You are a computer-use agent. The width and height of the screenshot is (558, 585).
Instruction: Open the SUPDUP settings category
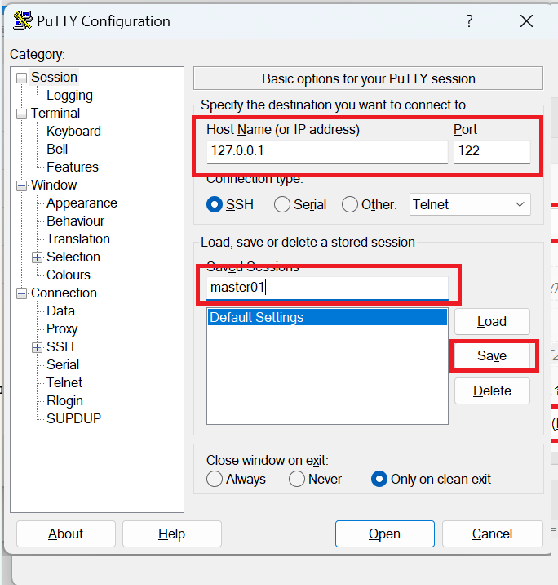[x=73, y=418]
